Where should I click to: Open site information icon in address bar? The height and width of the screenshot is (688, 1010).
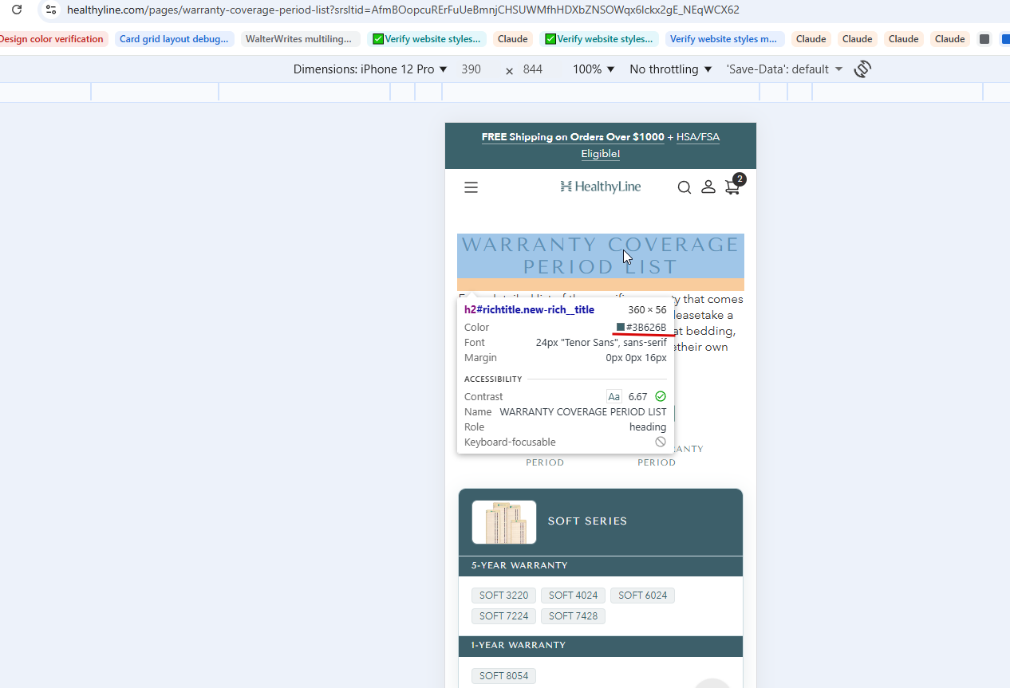click(x=50, y=10)
